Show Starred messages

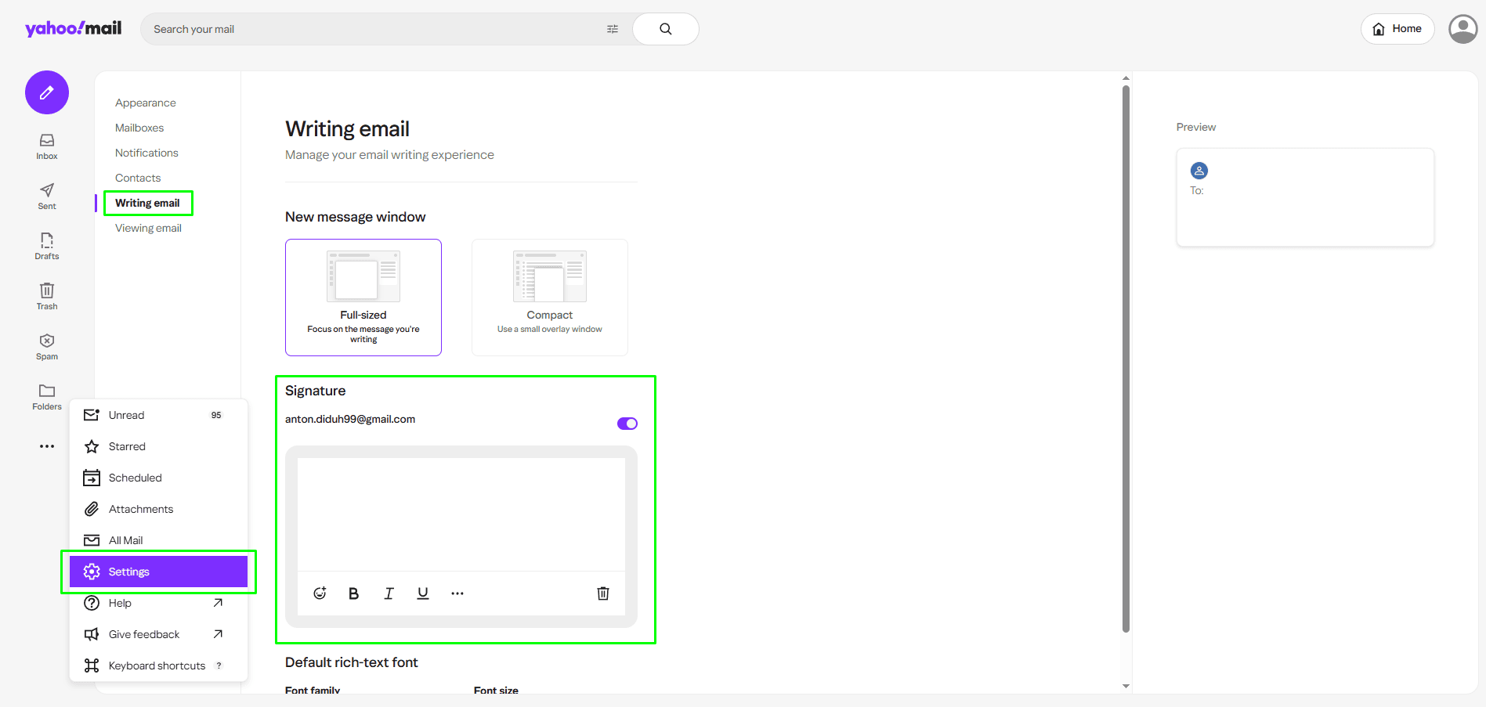158,446
